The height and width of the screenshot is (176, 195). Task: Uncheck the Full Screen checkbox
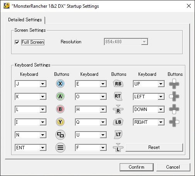(x=17, y=42)
